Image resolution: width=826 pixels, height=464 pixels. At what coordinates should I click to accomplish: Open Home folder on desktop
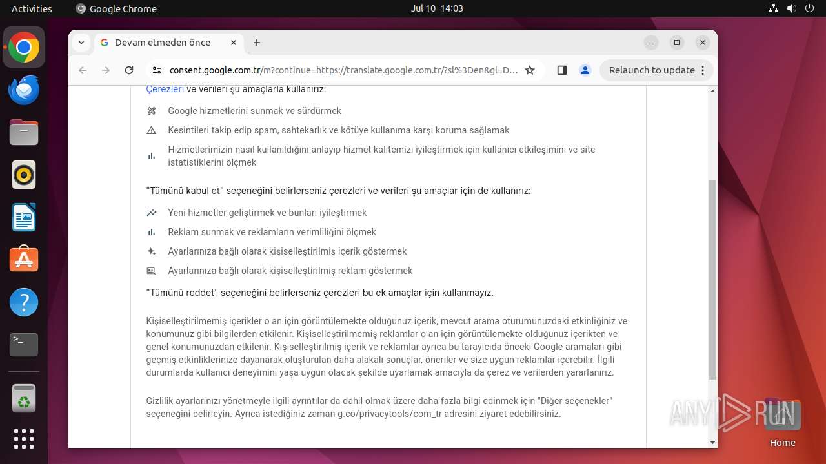click(x=782, y=423)
